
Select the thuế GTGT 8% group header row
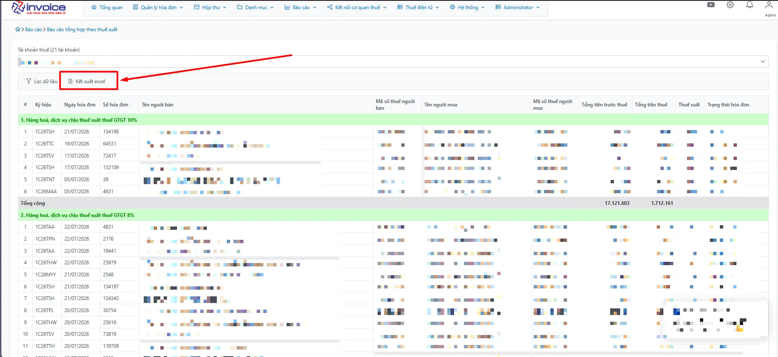pyautogui.click(x=393, y=215)
